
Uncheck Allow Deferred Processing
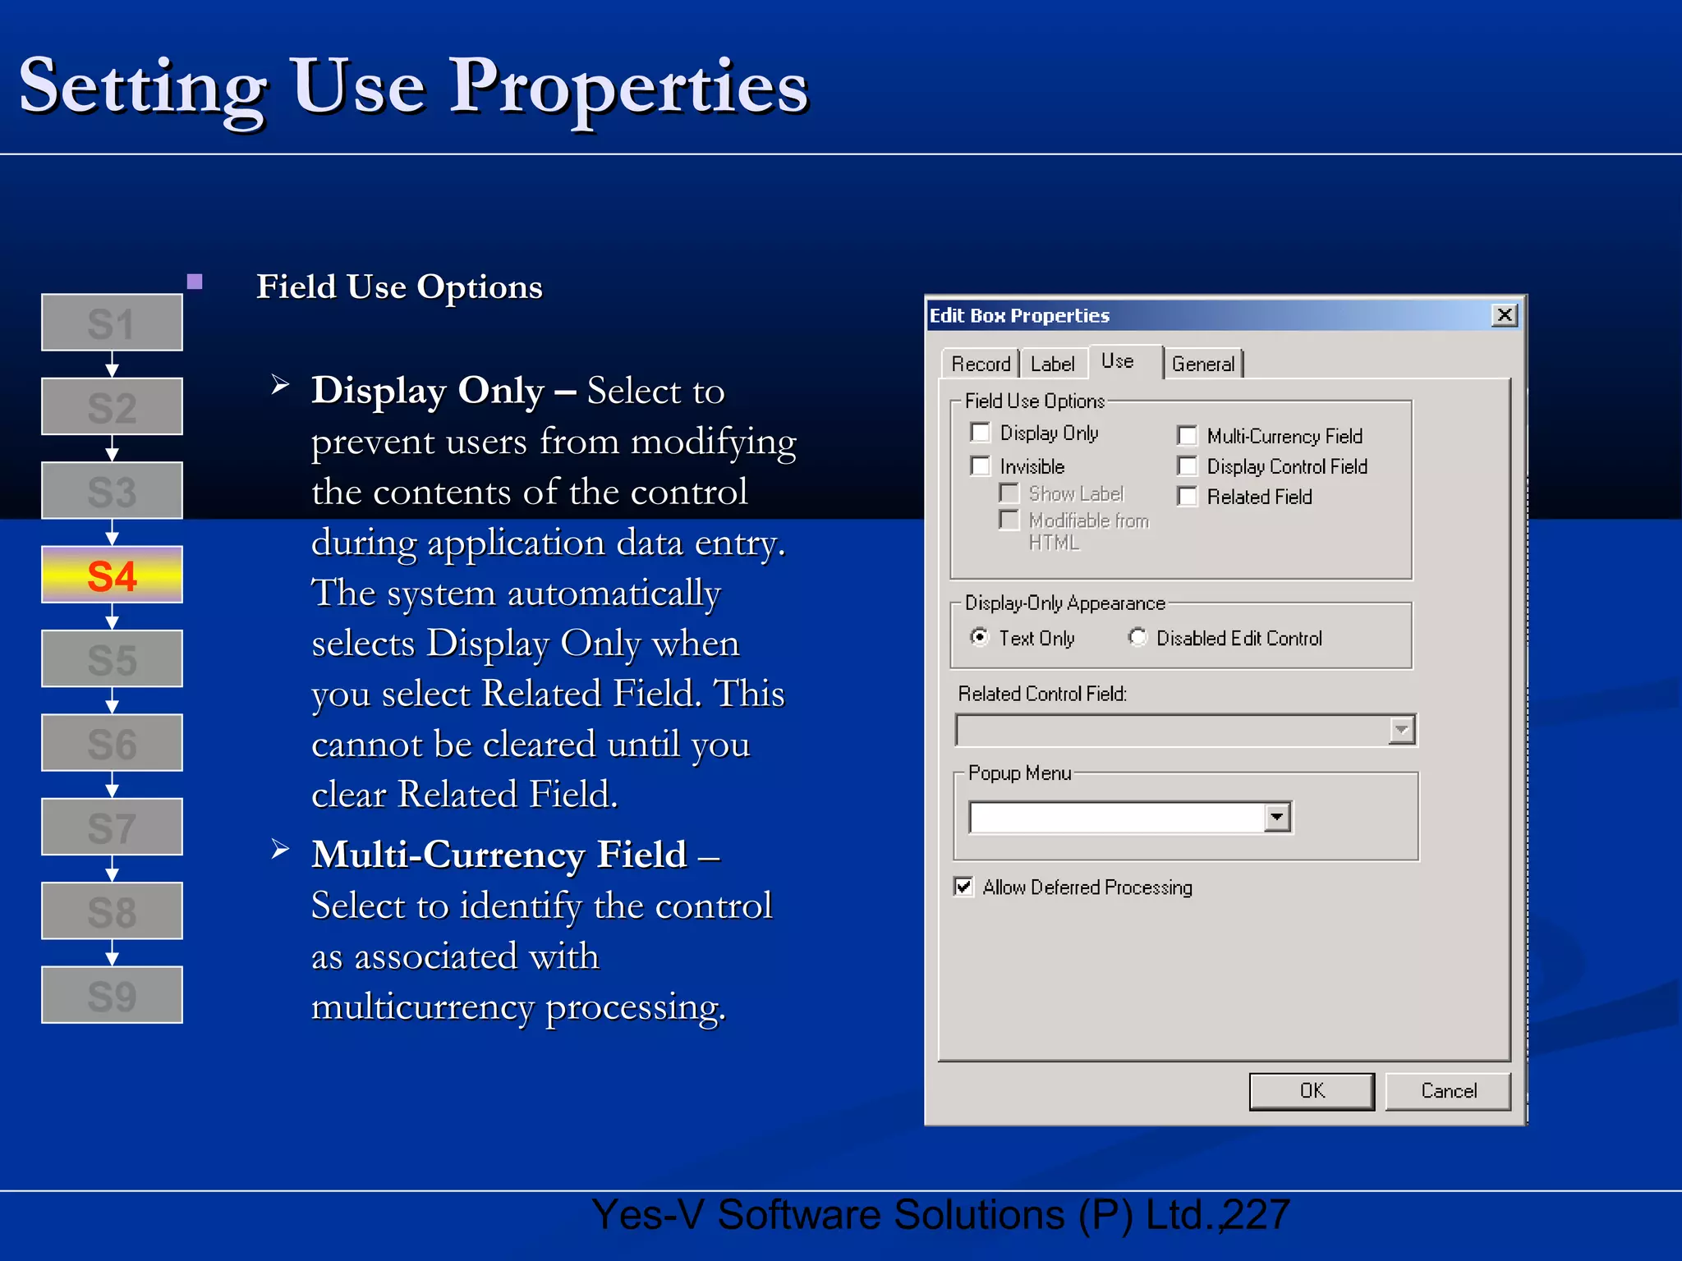pyautogui.click(x=963, y=887)
